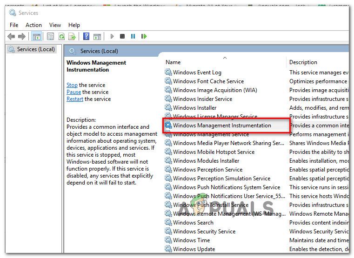The image size is (354, 258).
Task: Click the Pause the service link
Action: pyautogui.click(x=74, y=92)
